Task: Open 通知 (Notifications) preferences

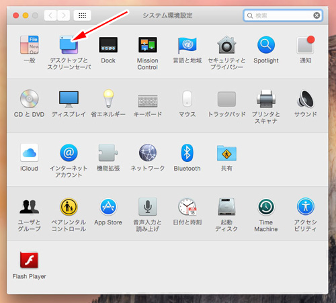Action: coord(305,45)
